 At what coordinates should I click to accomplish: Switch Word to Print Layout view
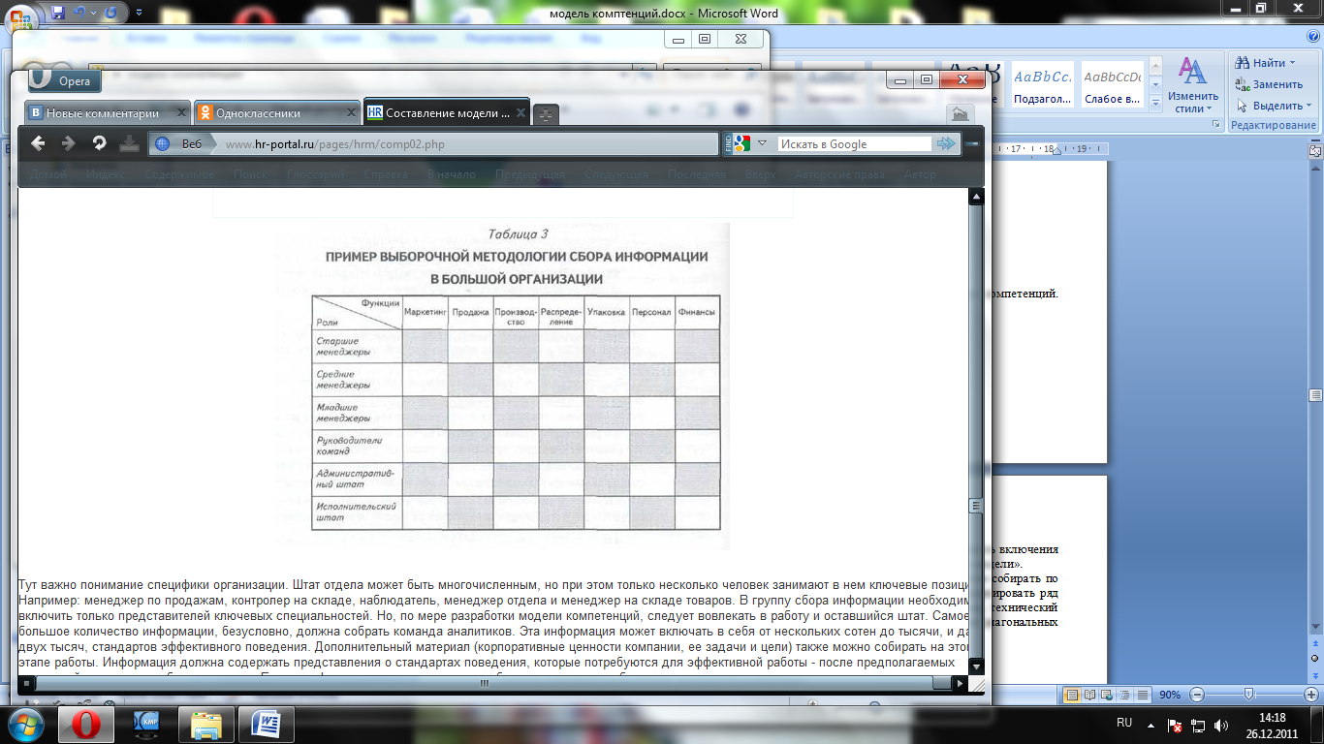(x=1073, y=695)
